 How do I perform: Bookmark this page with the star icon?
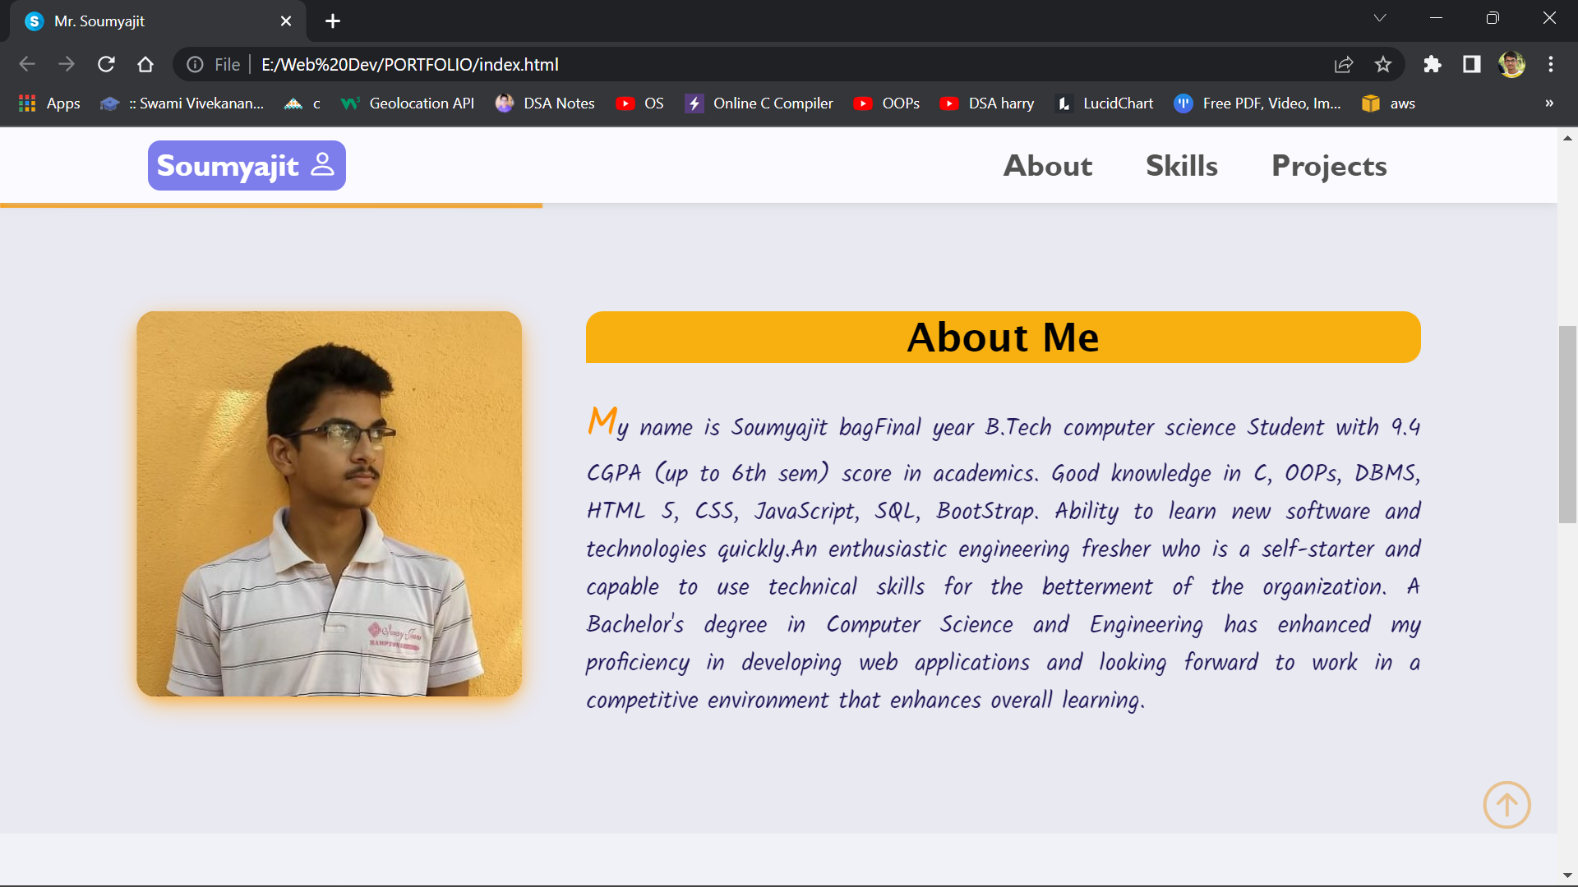tap(1383, 64)
